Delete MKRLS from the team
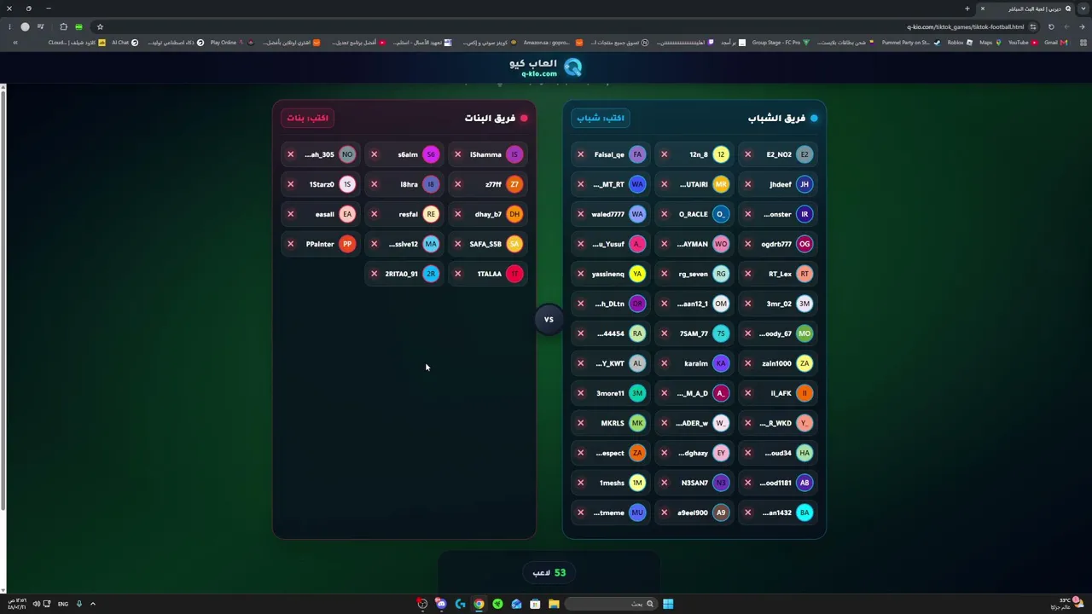This screenshot has height=614, width=1092. 580,423
